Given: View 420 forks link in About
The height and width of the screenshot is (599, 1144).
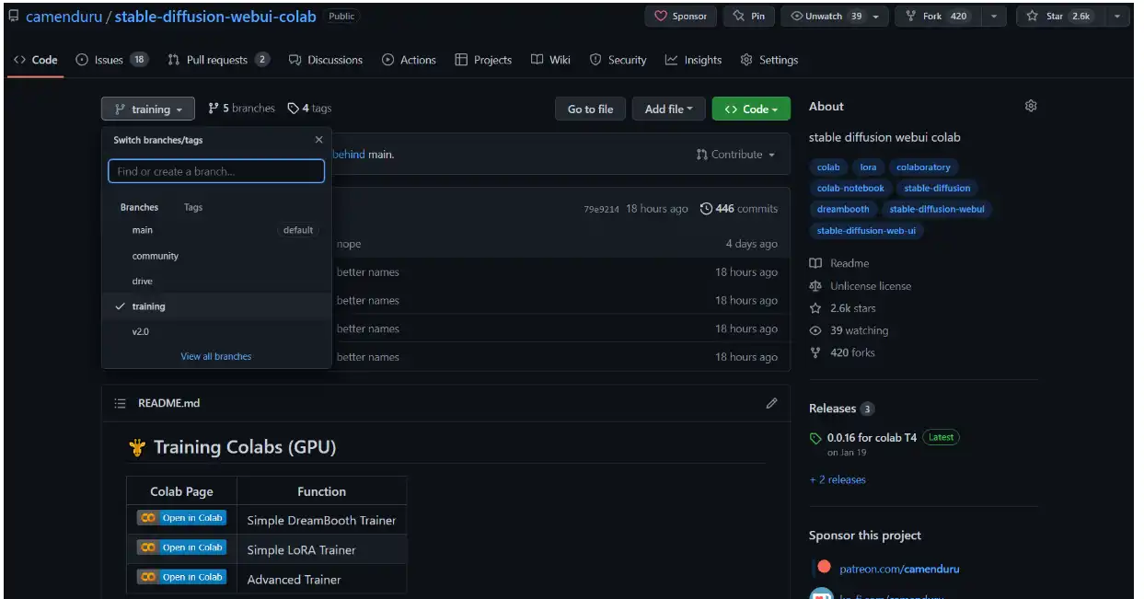Looking at the screenshot, I should tap(842, 352).
